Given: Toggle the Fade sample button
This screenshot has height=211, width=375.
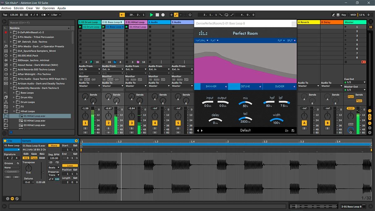Looking at the screenshot, I should (x=34, y=158).
